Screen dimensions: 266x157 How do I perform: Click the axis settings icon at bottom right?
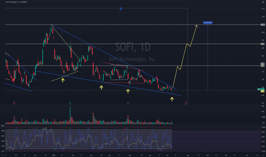[x=263, y=155]
